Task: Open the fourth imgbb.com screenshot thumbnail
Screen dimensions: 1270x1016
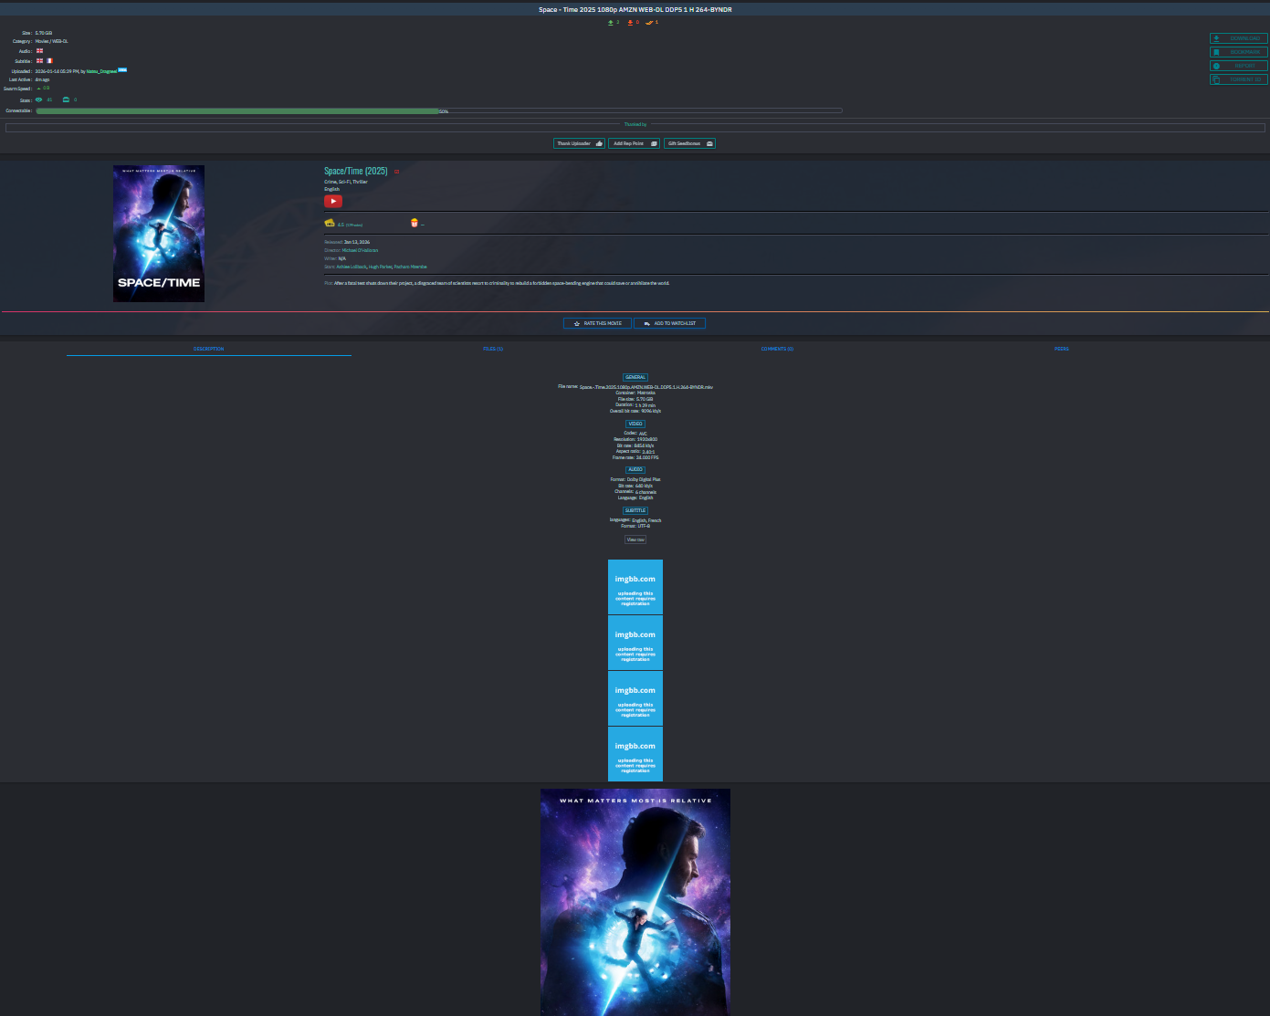Action: [x=635, y=754]
